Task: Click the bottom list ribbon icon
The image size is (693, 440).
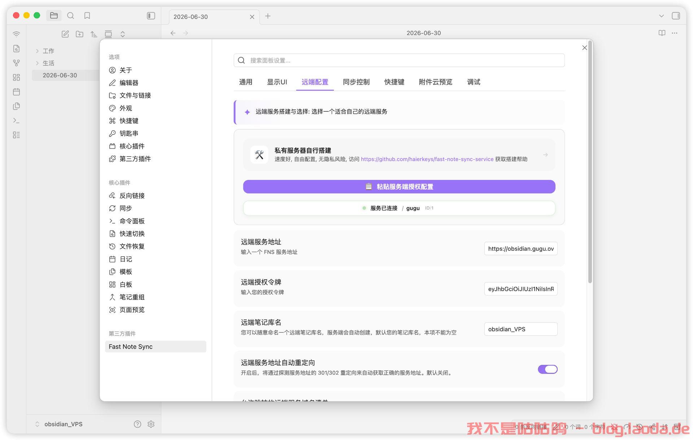Action: [16, 135]
